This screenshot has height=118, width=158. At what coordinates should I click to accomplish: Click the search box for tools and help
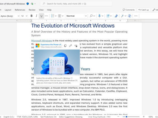(76, 4)
